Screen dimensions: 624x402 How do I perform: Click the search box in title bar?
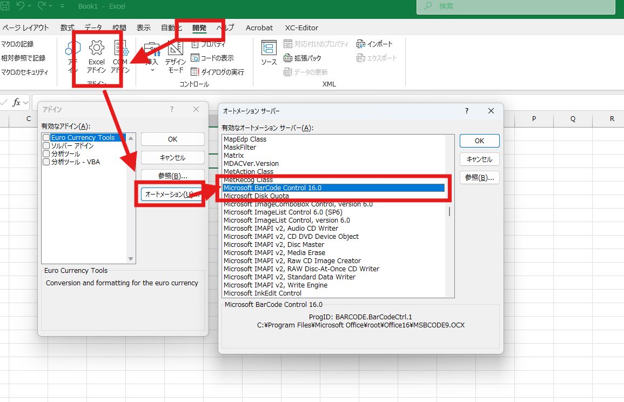[516, 6]
